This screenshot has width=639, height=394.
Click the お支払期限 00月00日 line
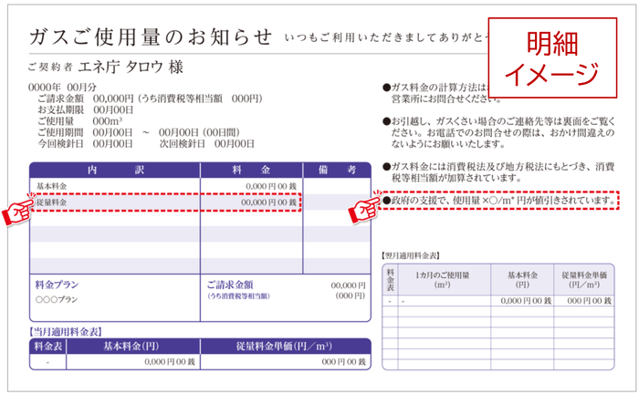tap(85, 109)
